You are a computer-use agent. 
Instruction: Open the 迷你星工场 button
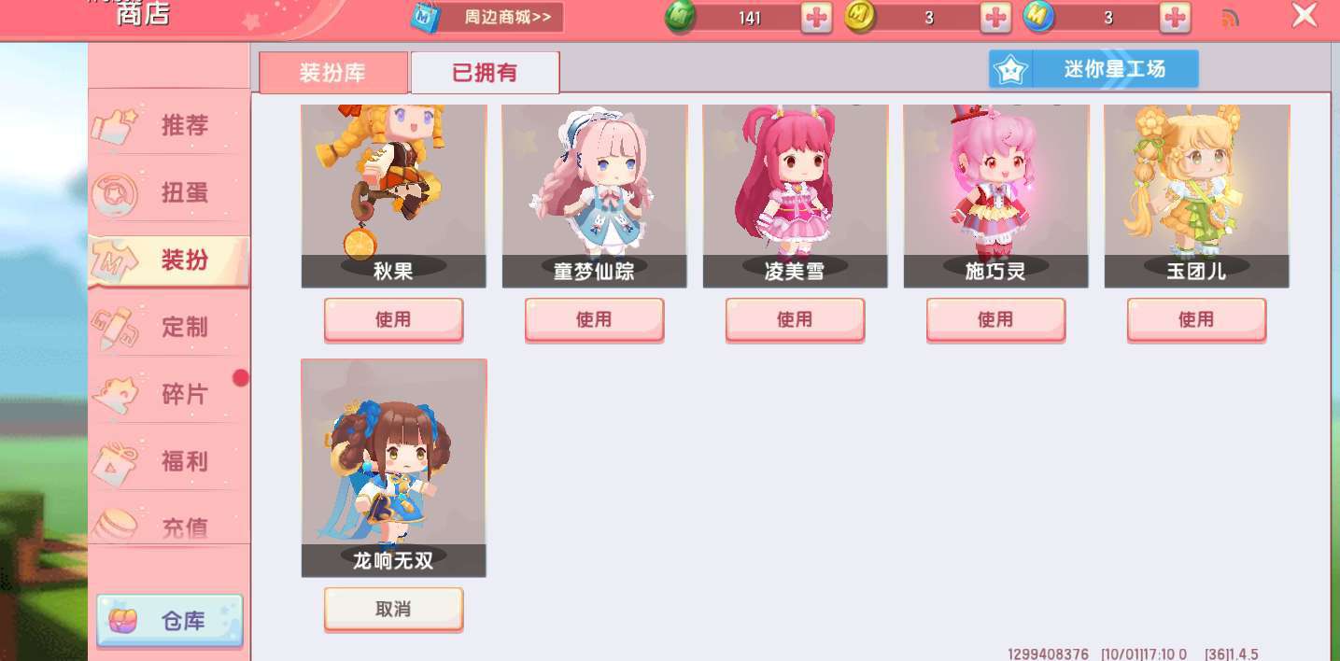(1093, 69)
